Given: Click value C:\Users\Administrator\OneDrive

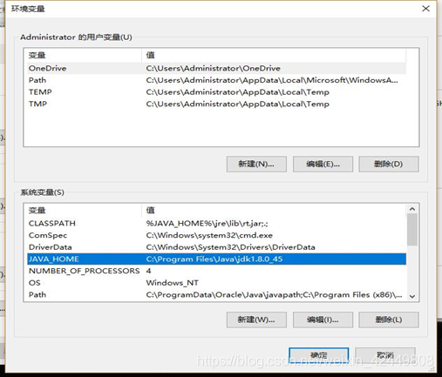Looking at the screenshot, I should pyautogui.click(x=213, y=68).
